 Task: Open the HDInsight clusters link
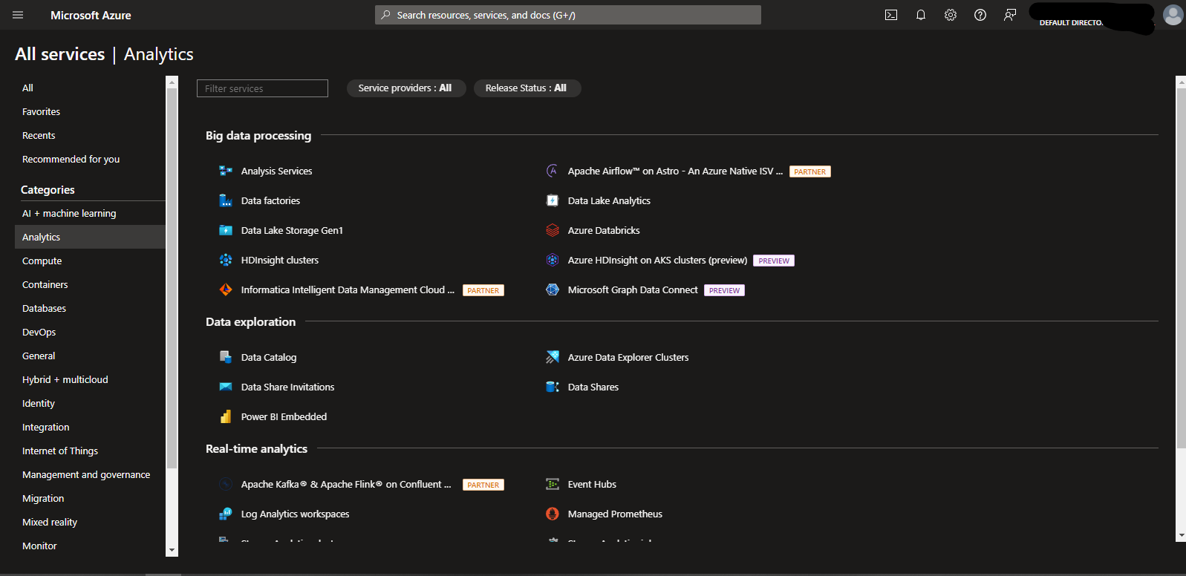tap(280, 260)
